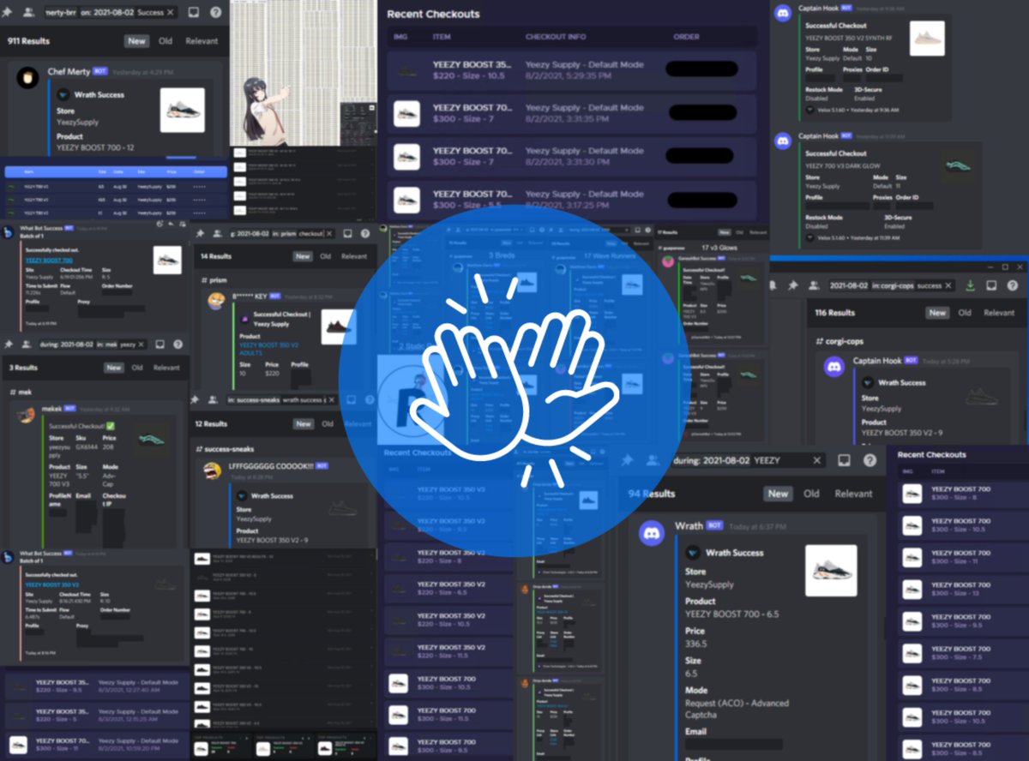Open the 'YEEZY BOOST 350 V3' link in What Bot Success
Screen dimensions: 1029x761
[x=52, y=584]
